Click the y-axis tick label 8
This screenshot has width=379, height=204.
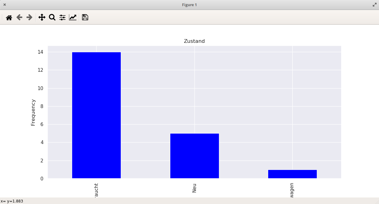(42, 106)
